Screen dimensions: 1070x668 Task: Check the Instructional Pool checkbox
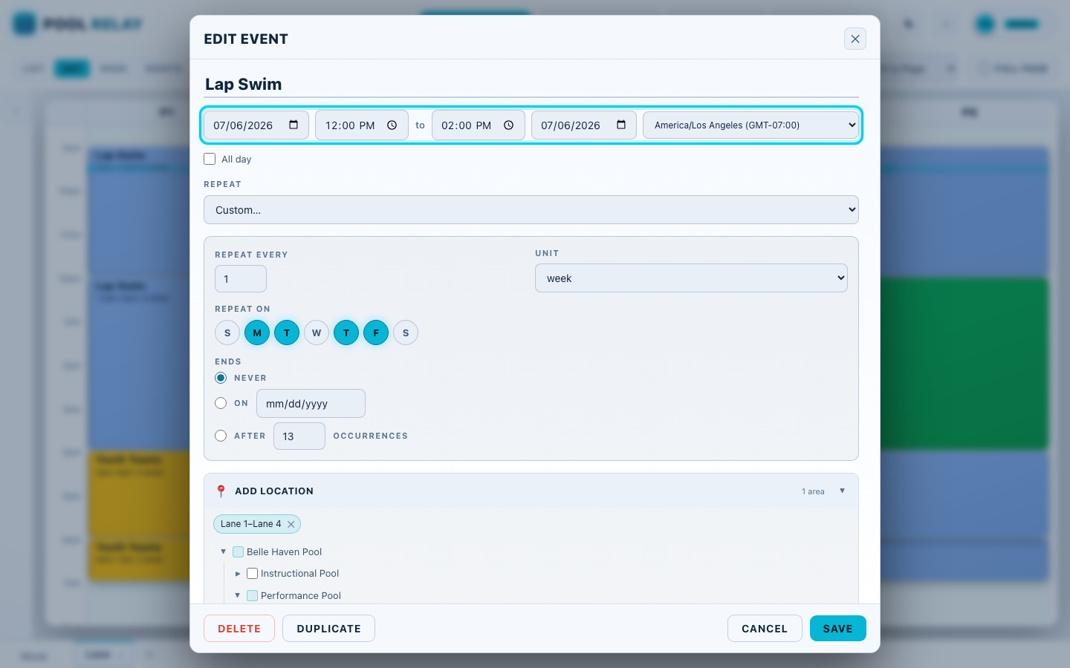pos(253,573)
